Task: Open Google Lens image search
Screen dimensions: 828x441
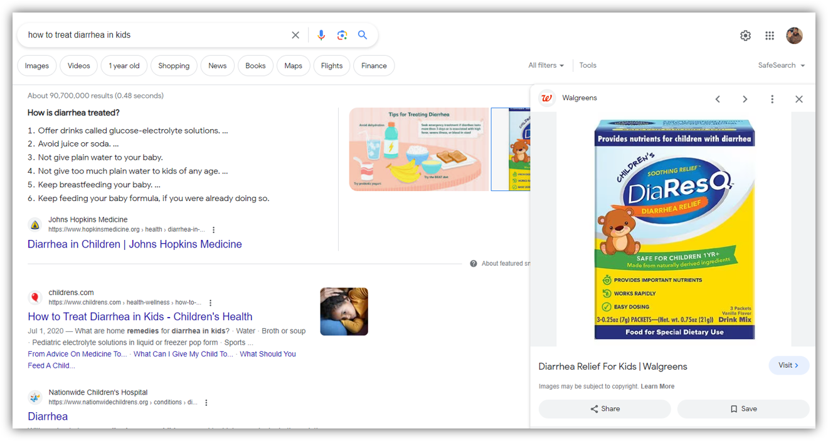Action: pyautogui.click(x=342, y=35)
